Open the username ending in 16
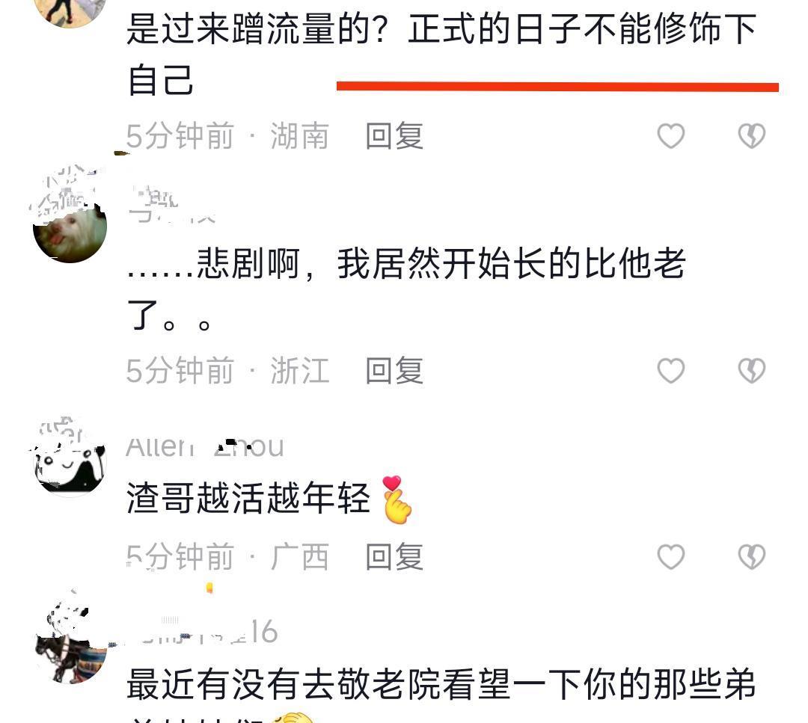The width and height of the screenshot is (808, 723). 203,632
